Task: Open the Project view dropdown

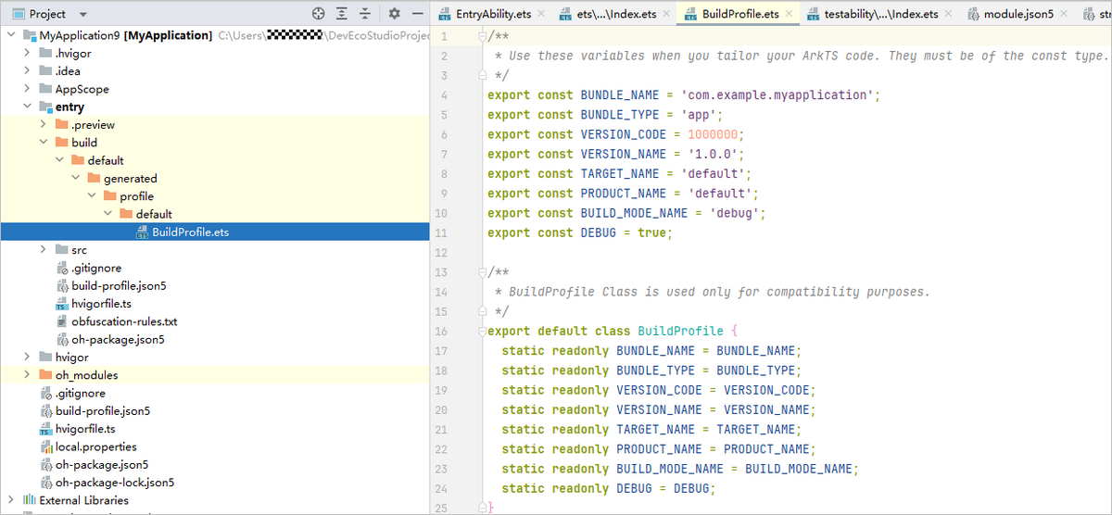Action: 82,15
